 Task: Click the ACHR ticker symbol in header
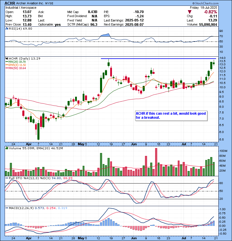tap(10, 3)
